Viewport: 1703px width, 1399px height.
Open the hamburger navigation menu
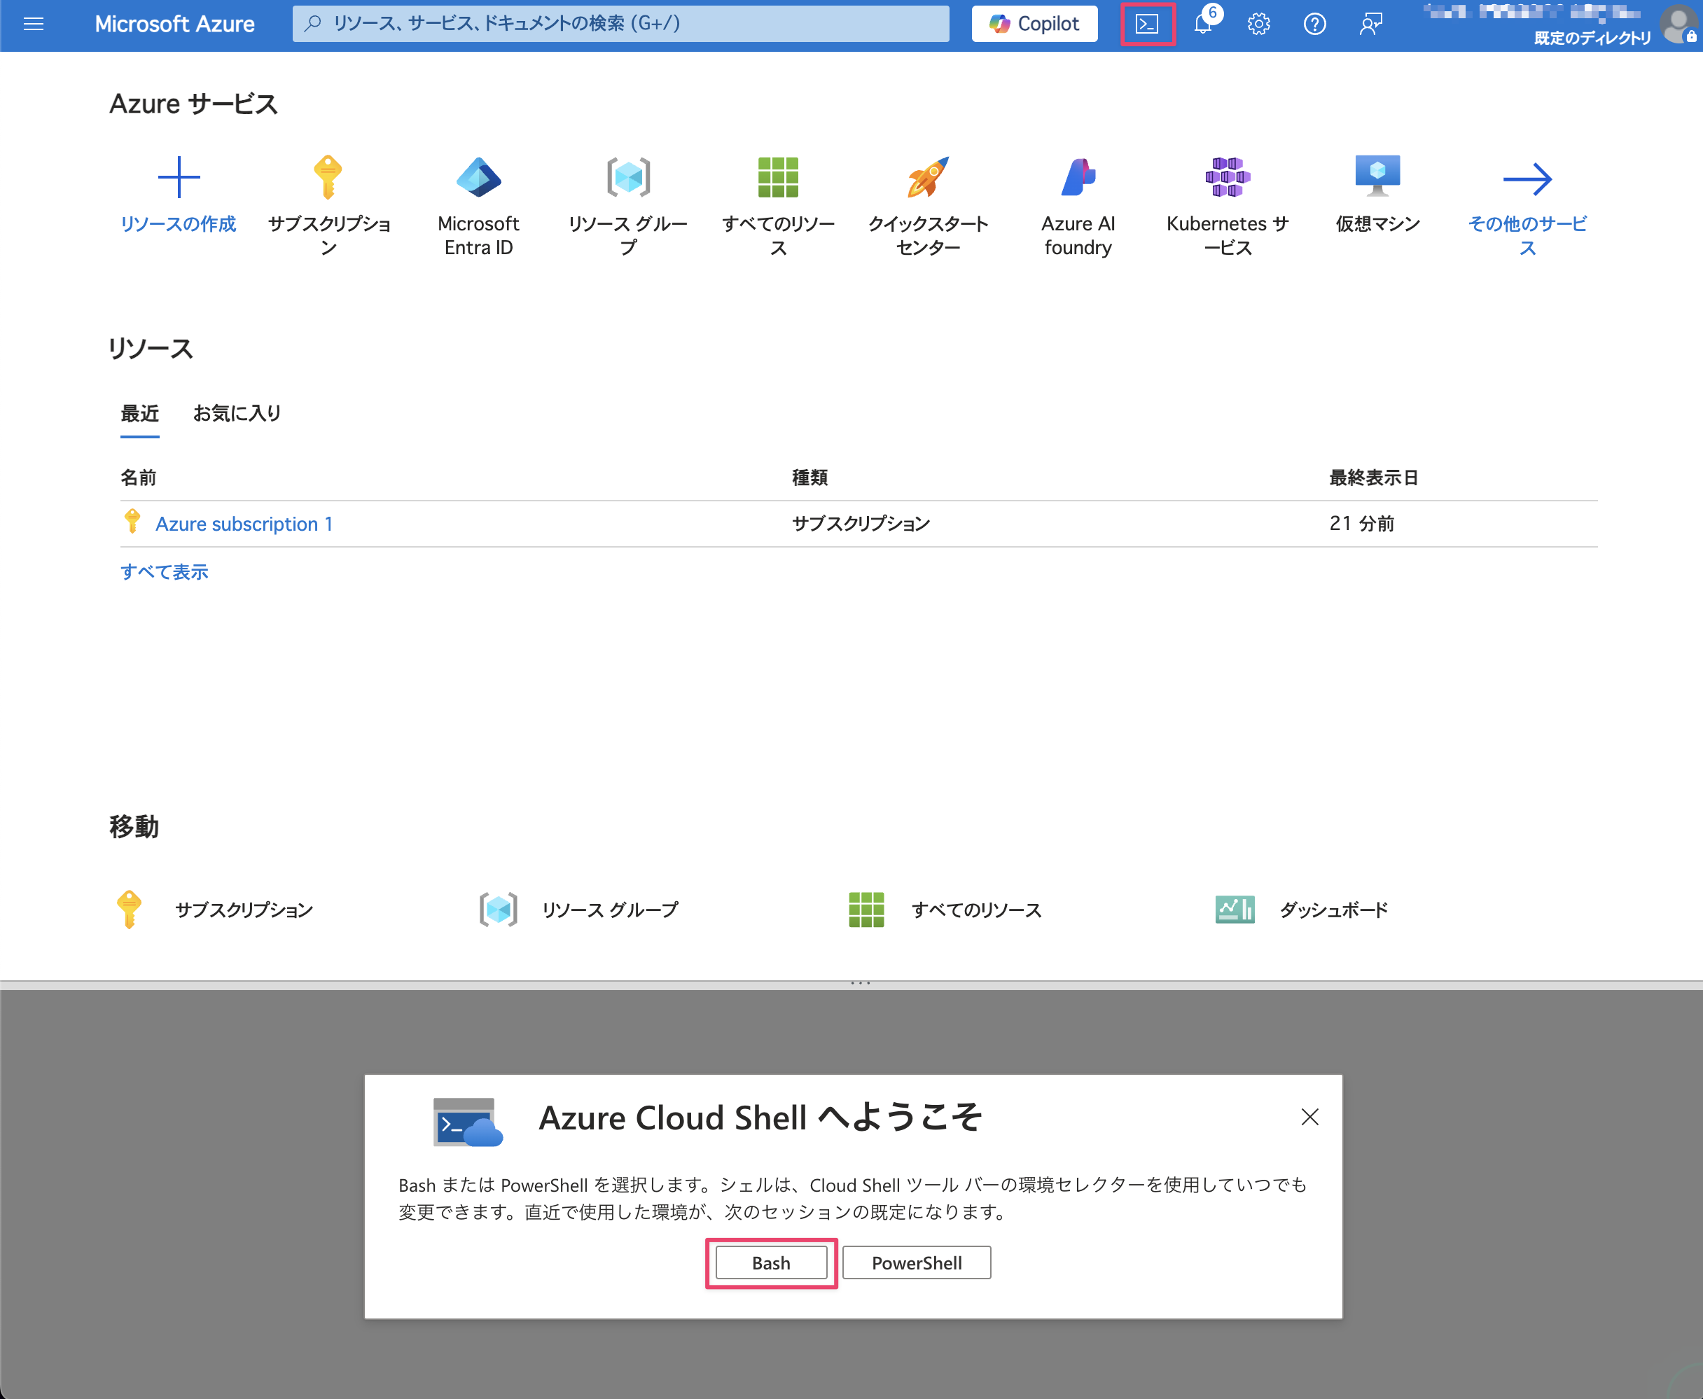coord(34,25)
